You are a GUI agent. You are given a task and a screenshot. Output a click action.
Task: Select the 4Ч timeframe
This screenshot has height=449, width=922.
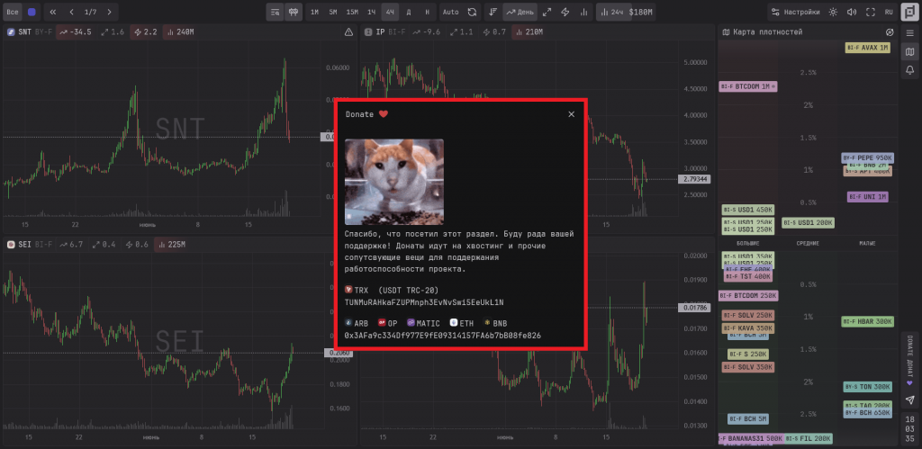coord(390,12)
